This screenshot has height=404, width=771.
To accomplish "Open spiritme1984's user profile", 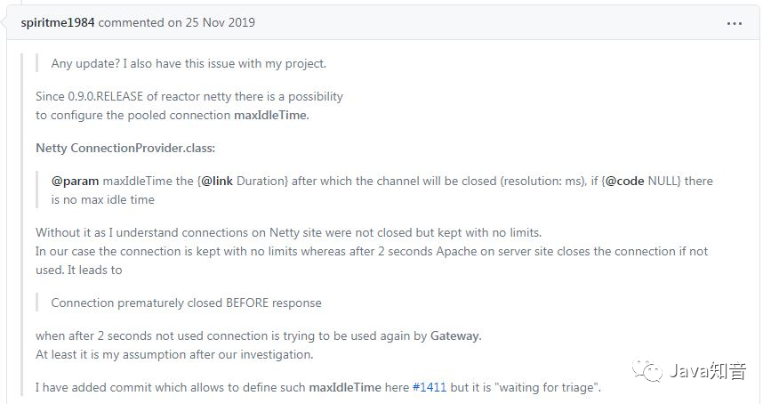I will point(57,22).
